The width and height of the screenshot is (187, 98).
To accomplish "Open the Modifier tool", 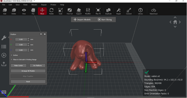I will point(88,11).
